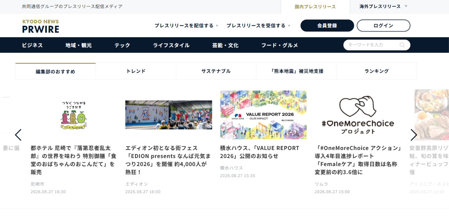The width and height of the screenshot is (449, 223).
Task: Click 共同通信グループのプレスリリース配信メディア tagline
Action: (72, 6)
